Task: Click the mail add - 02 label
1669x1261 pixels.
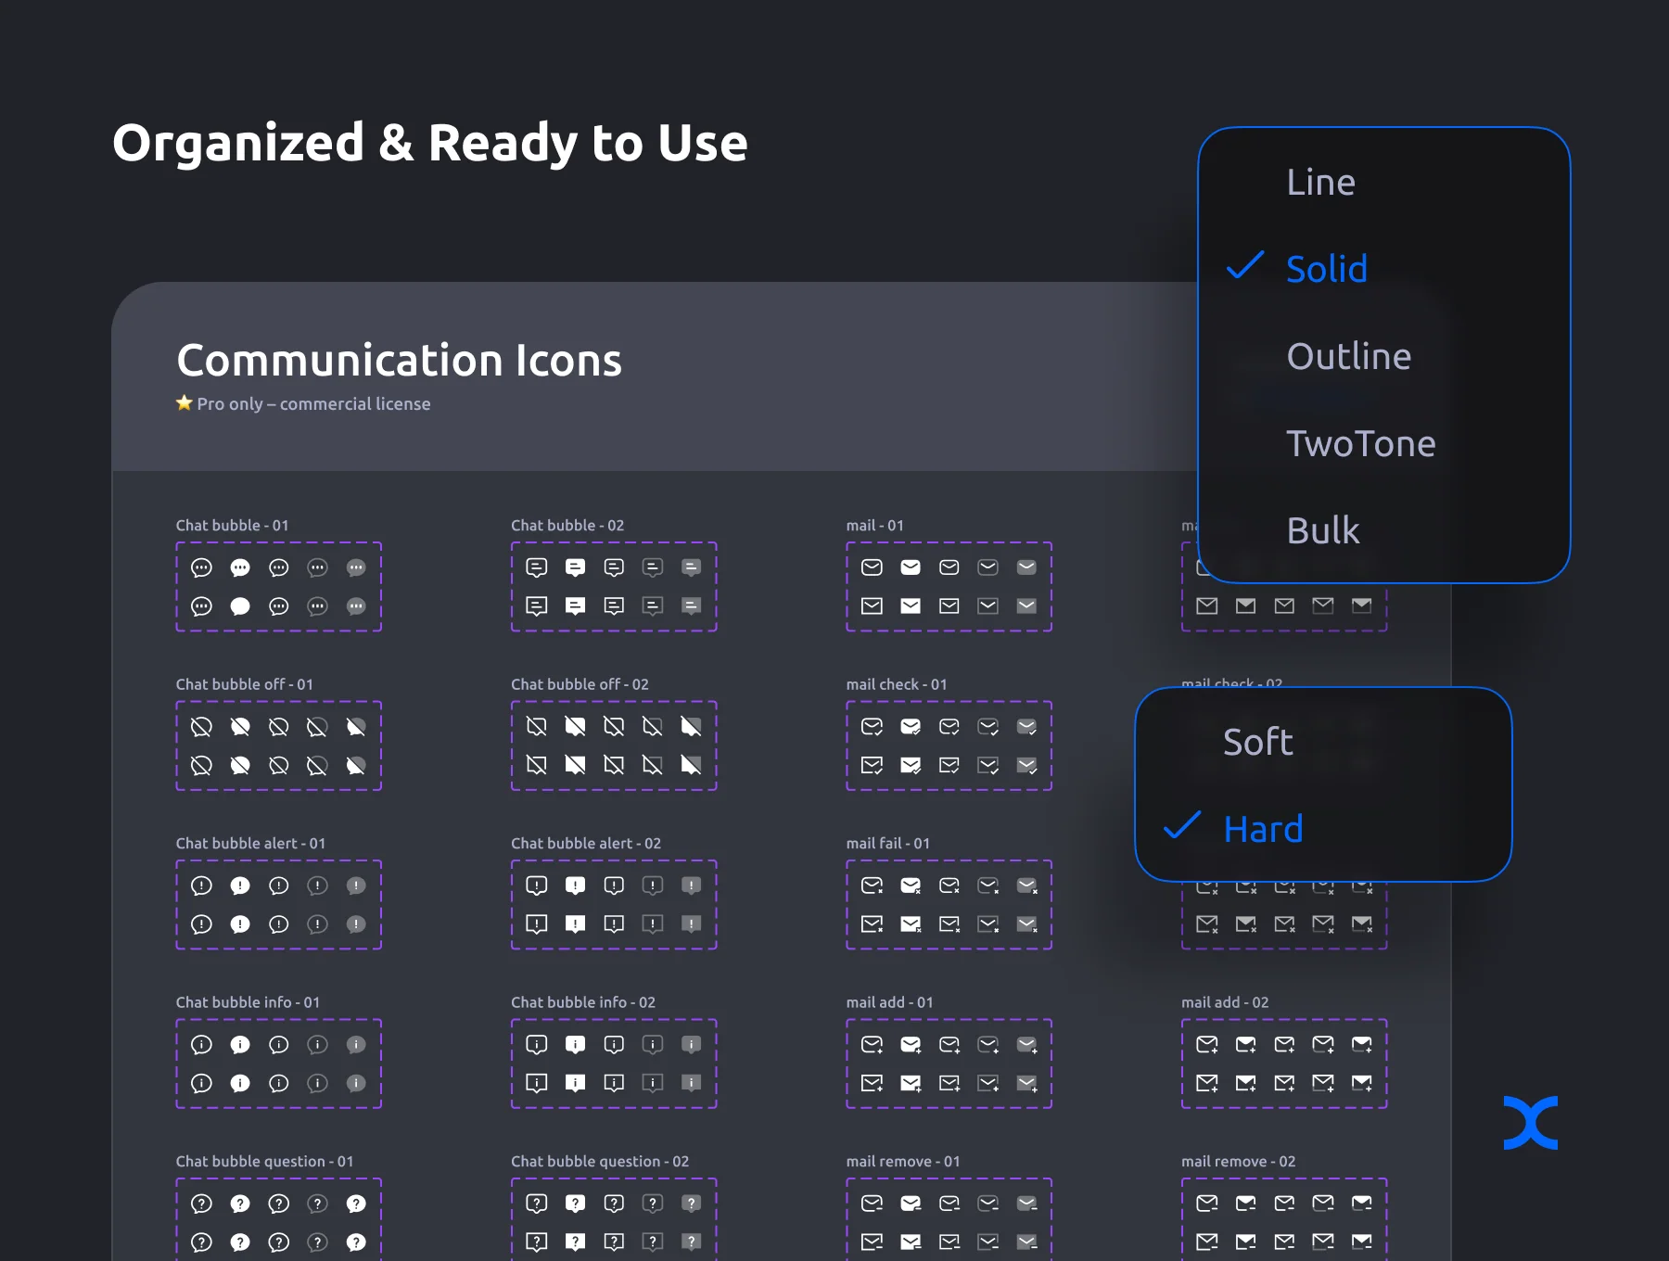Action: (x=1225, y=1002)
